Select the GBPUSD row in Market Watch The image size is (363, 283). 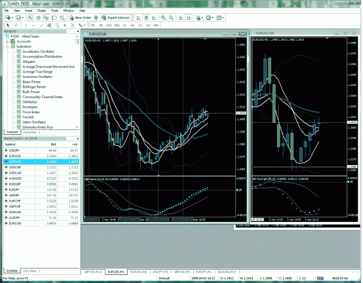[41, 162]
